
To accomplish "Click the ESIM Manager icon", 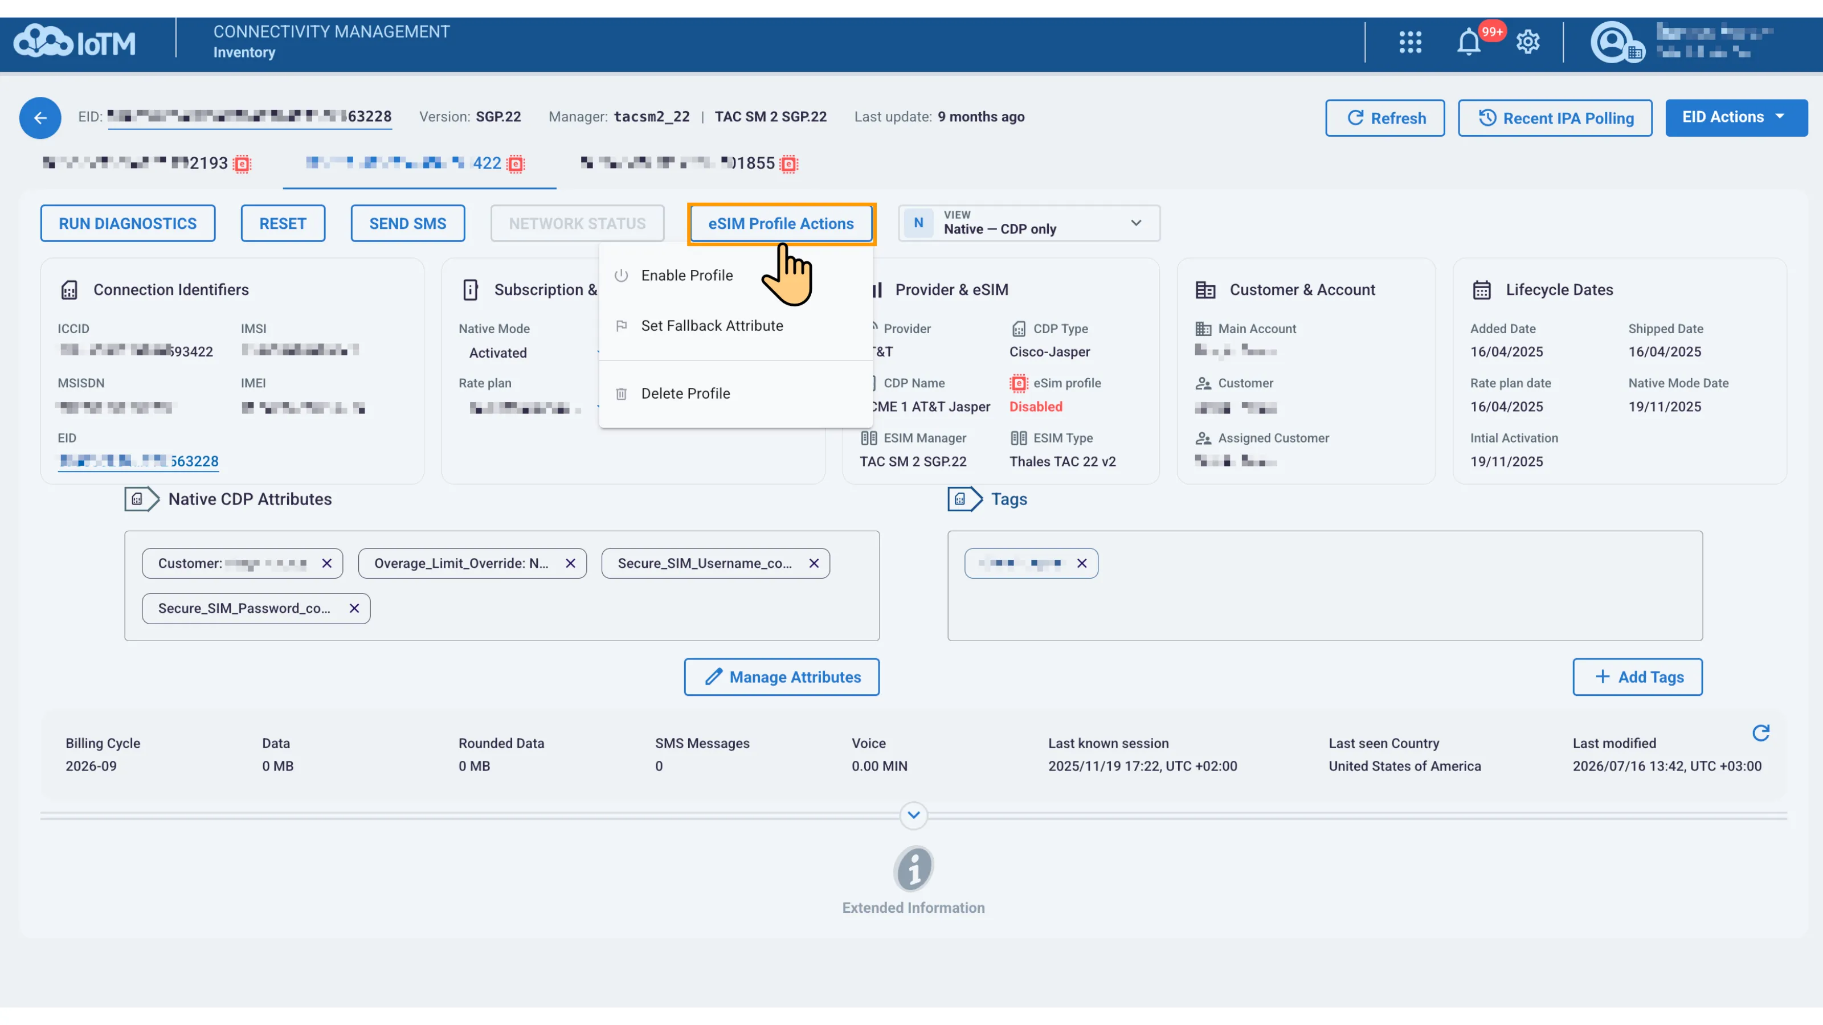I will pos(868,438).
